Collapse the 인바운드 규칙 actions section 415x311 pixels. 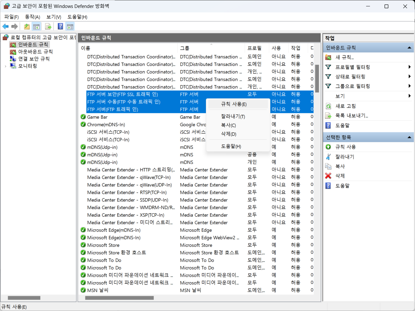coord(409,48)
